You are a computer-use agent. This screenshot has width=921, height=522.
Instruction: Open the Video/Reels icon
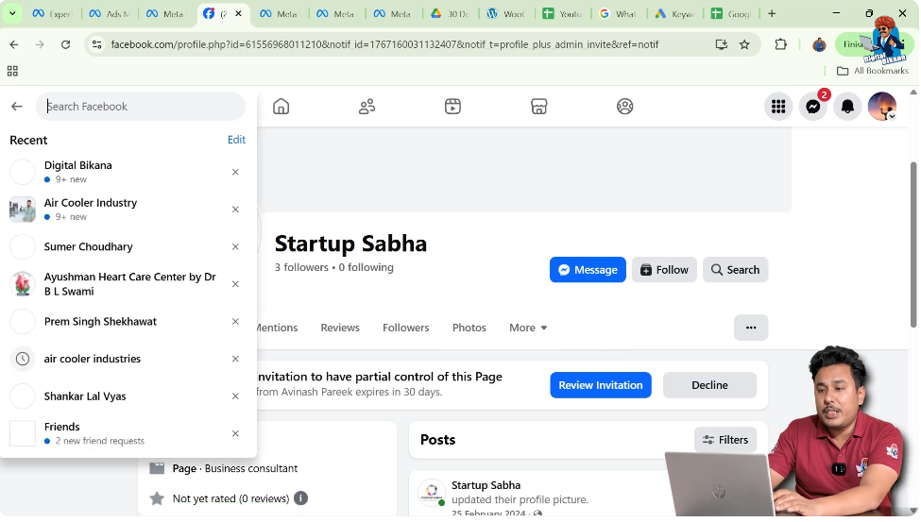(452, 107)
